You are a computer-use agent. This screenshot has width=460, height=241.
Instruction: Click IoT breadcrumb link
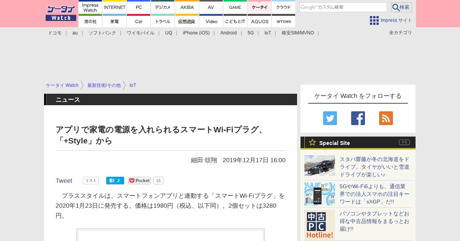[133, 85]
